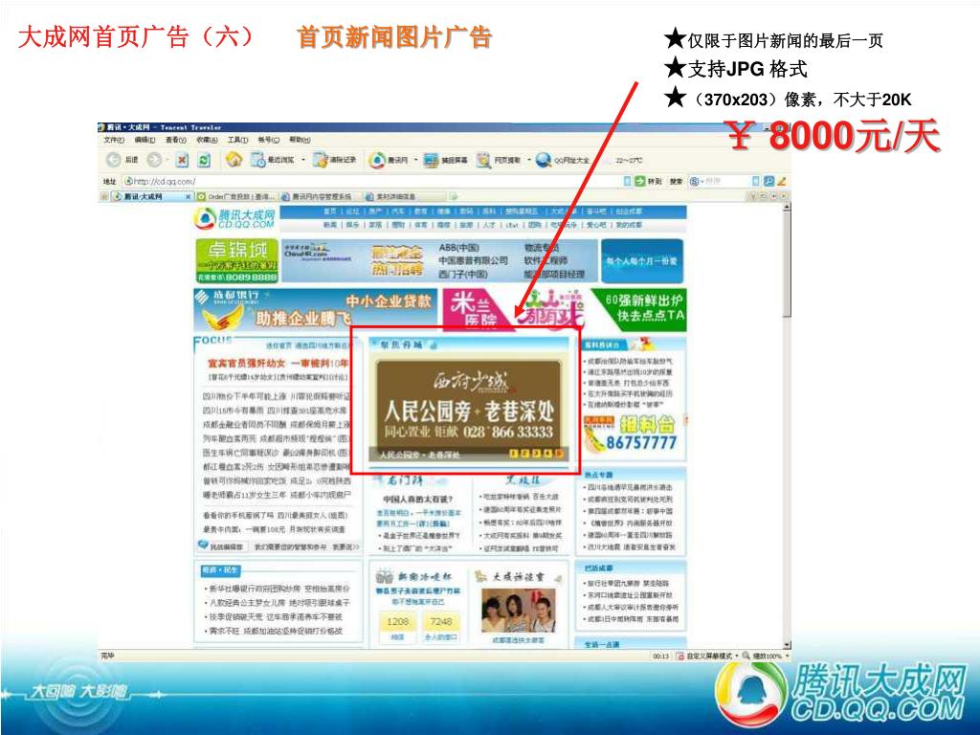Image resolution: width=980 pixels, height=735 pixels.
Task: Click the 西门子(中国) job link
Action: [463, 274]
